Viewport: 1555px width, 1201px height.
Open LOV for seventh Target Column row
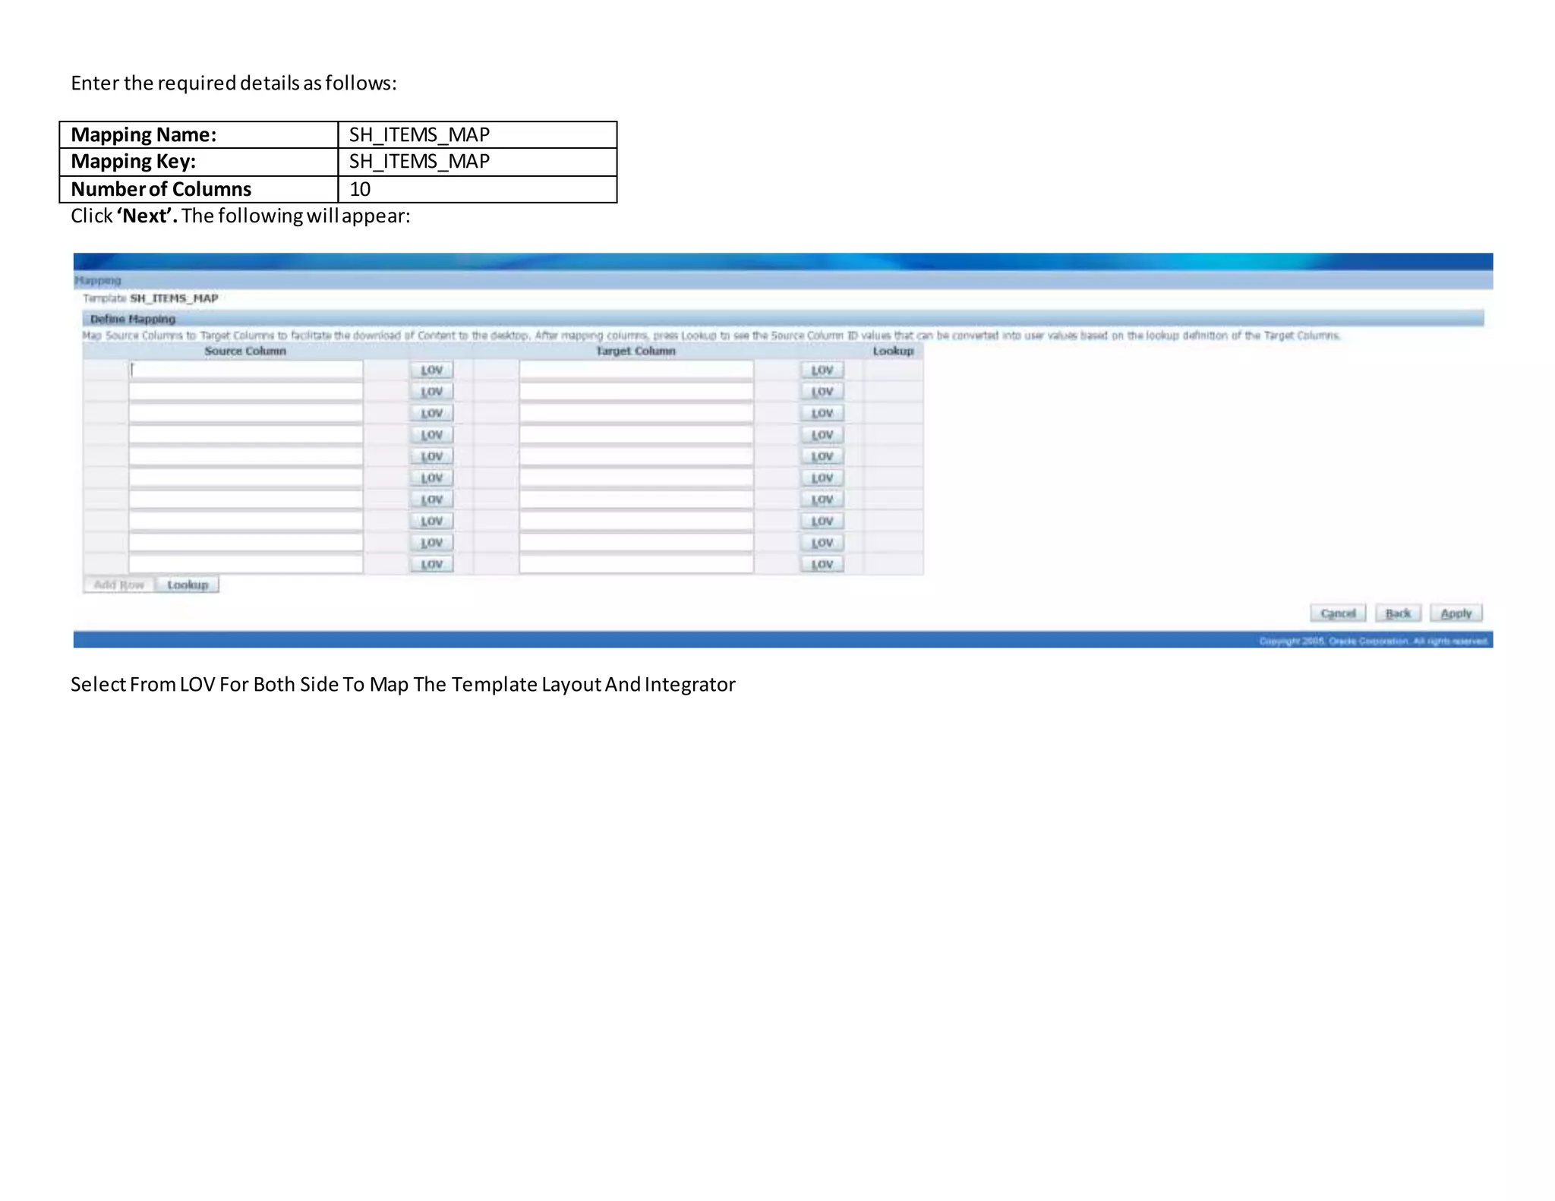coord(822,500)
